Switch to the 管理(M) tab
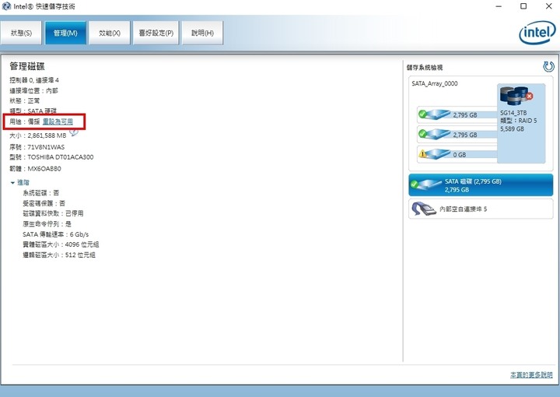 pyautogui.click(x=65, y=33)
